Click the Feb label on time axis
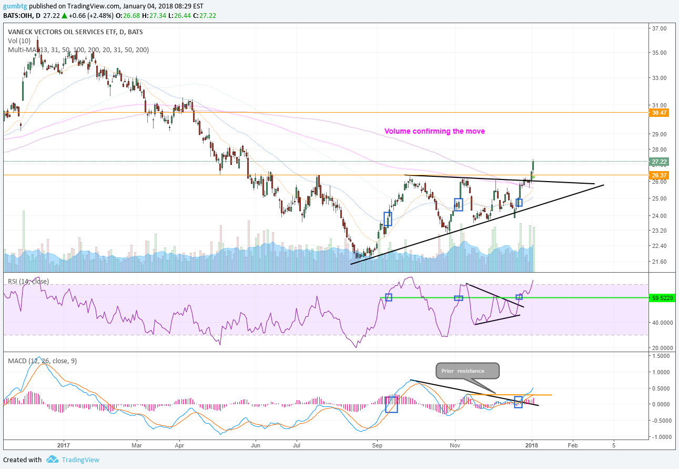The width and height of the screenshot is (679, 469). coord(572,445)
